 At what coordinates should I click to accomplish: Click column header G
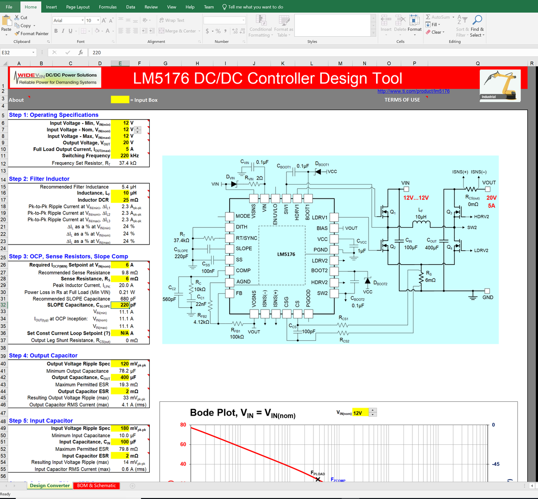(165, 63)
